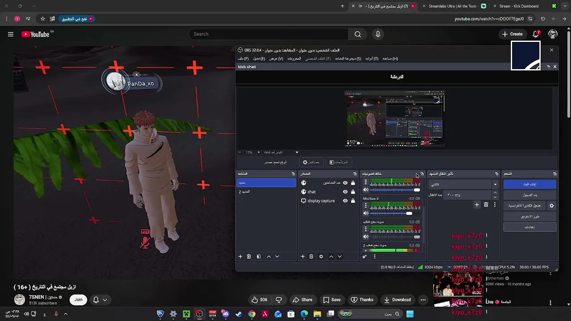Show hidden system tray icons chevron

[65, 314]
